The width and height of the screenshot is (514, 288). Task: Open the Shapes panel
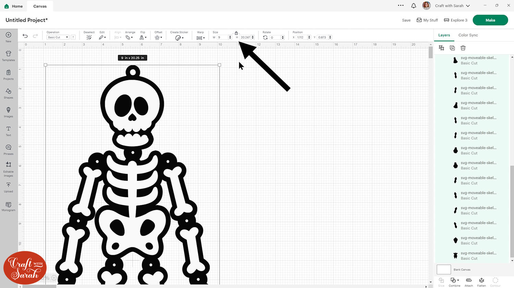pyautogui.click(x=8, y=93)
